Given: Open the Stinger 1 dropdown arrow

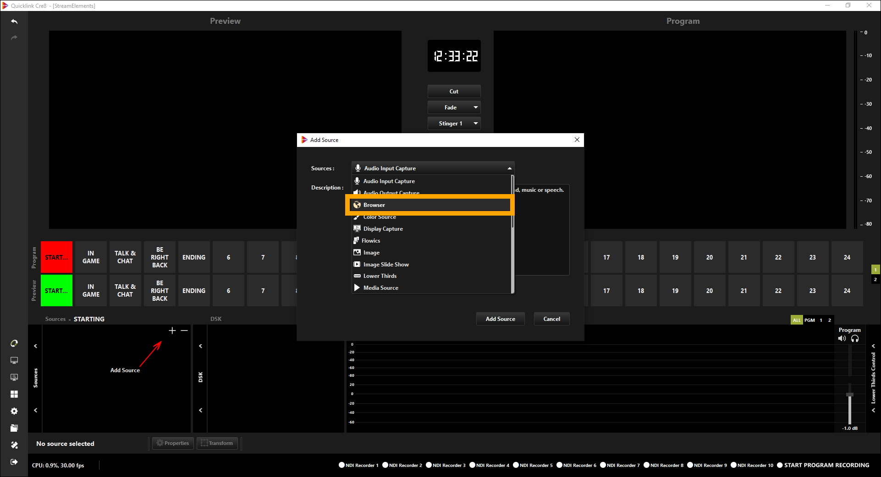Looking at the screenshot, I should (476, 124).
